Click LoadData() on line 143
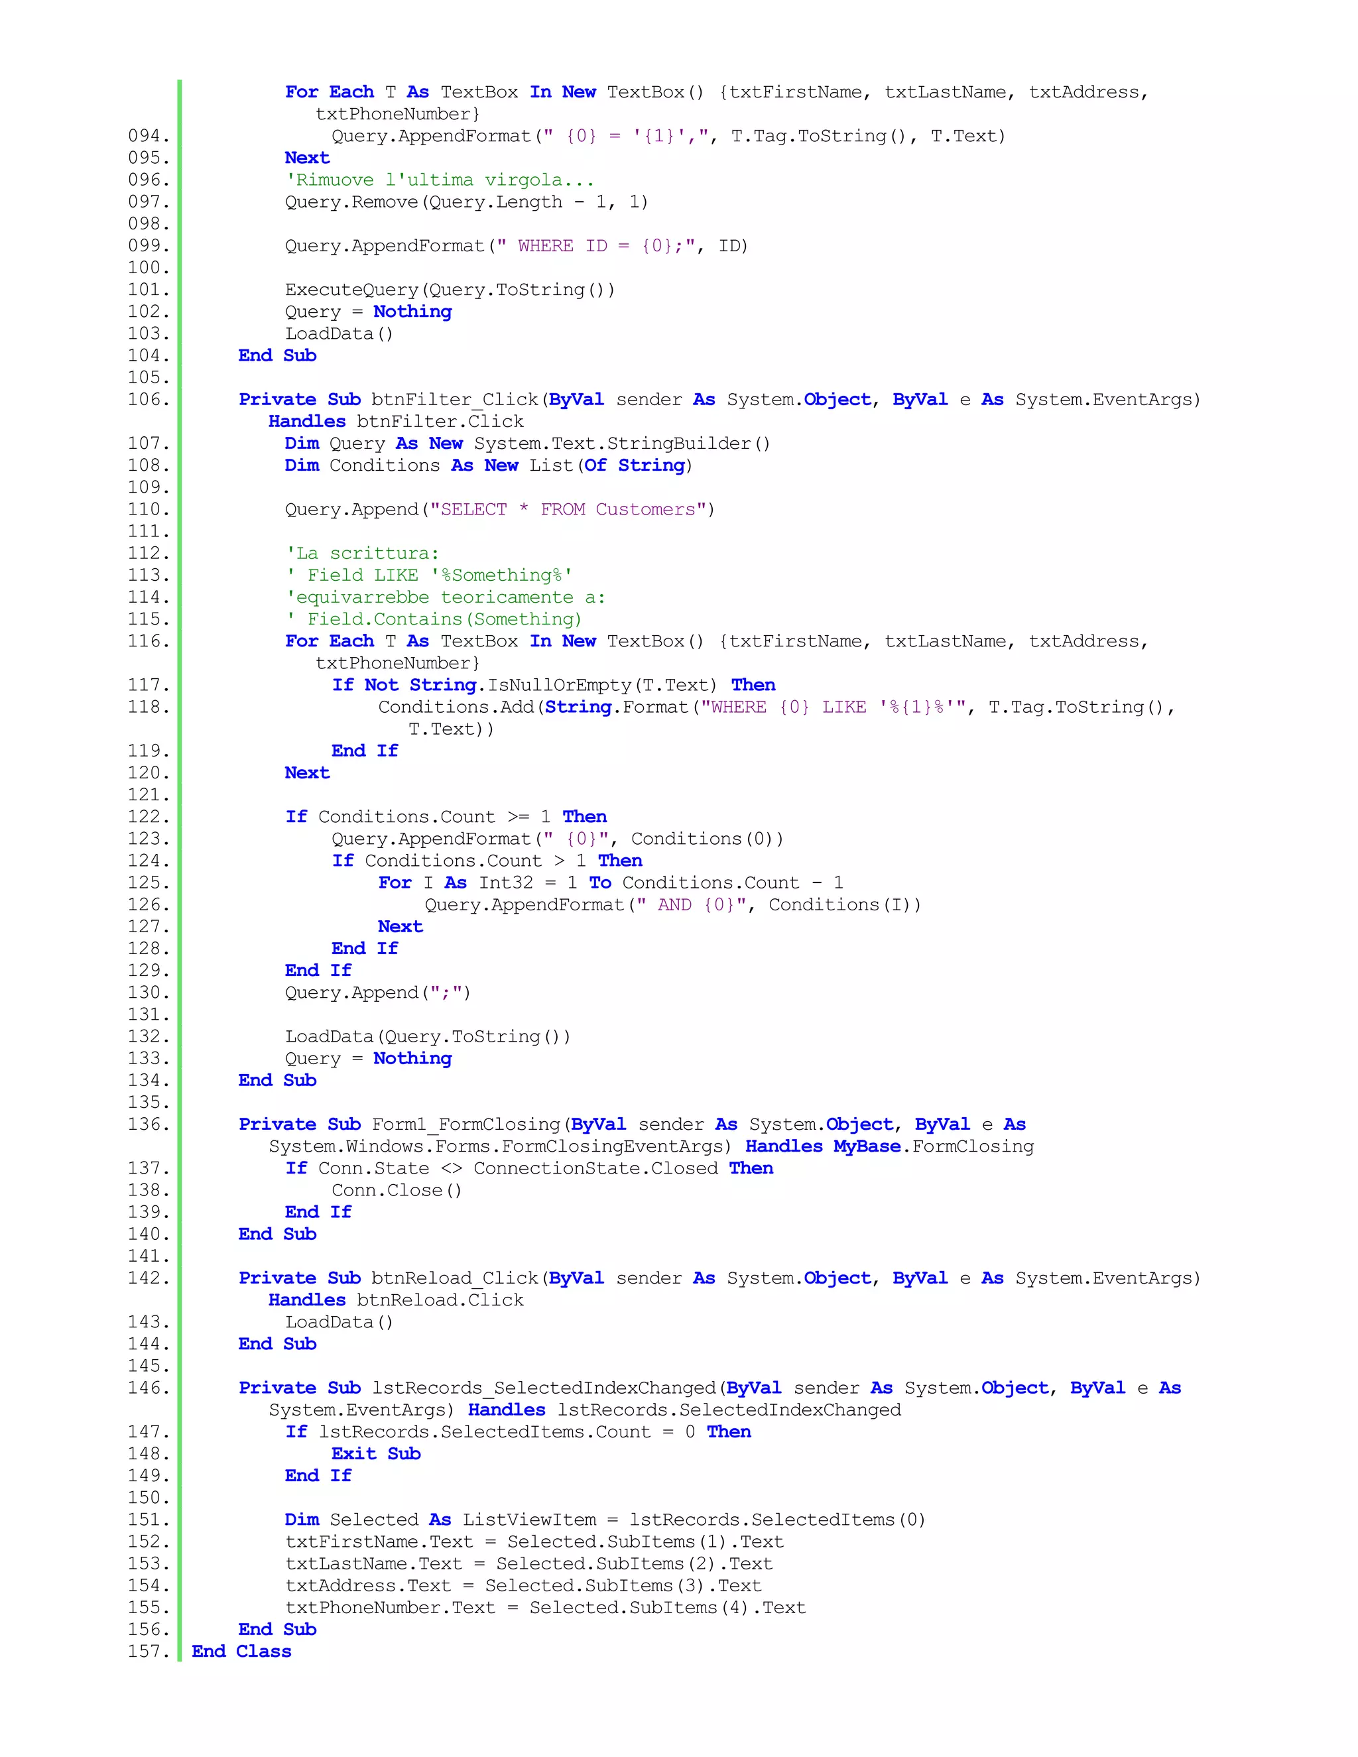 [339, 1323]
